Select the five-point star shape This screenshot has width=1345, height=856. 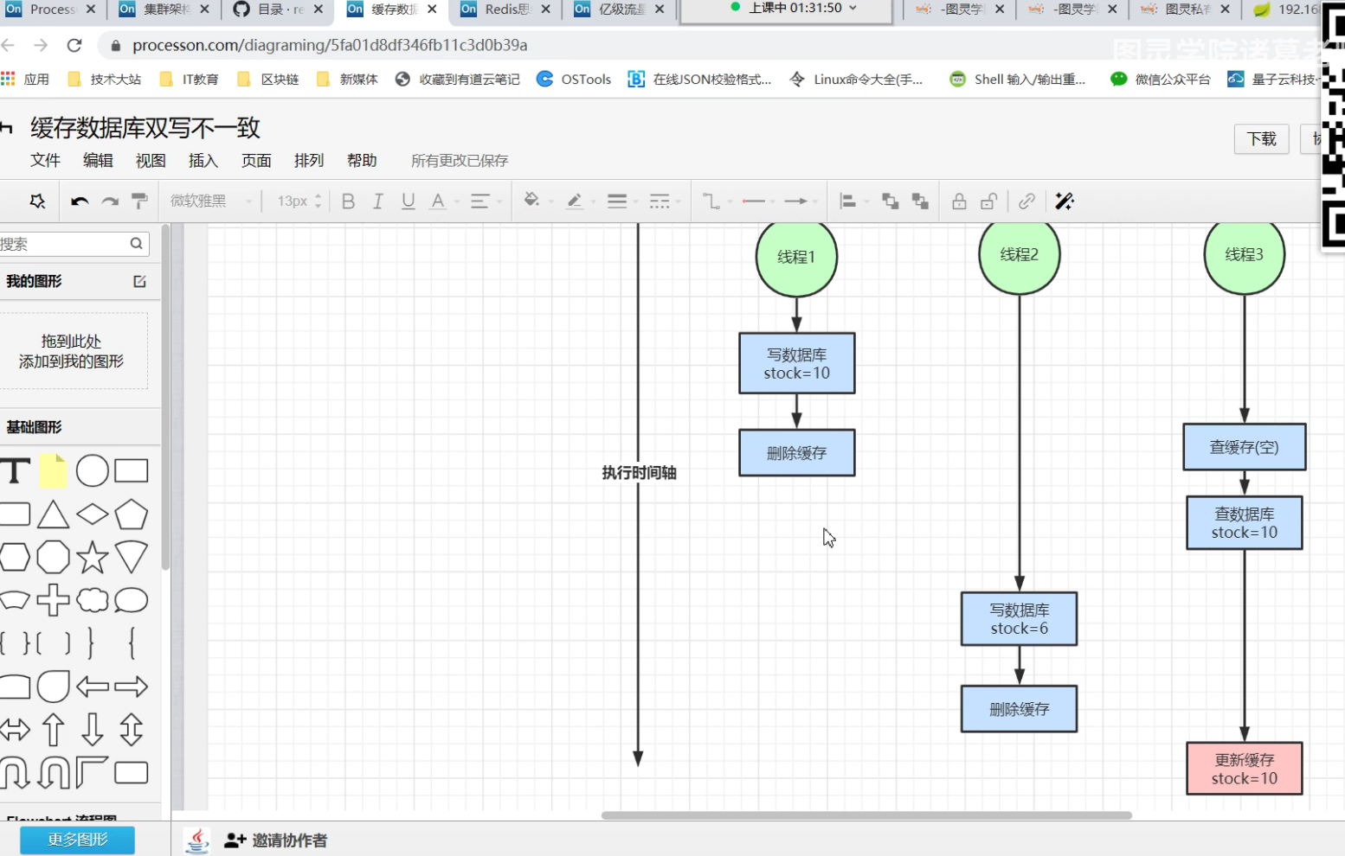pos(93,558)
